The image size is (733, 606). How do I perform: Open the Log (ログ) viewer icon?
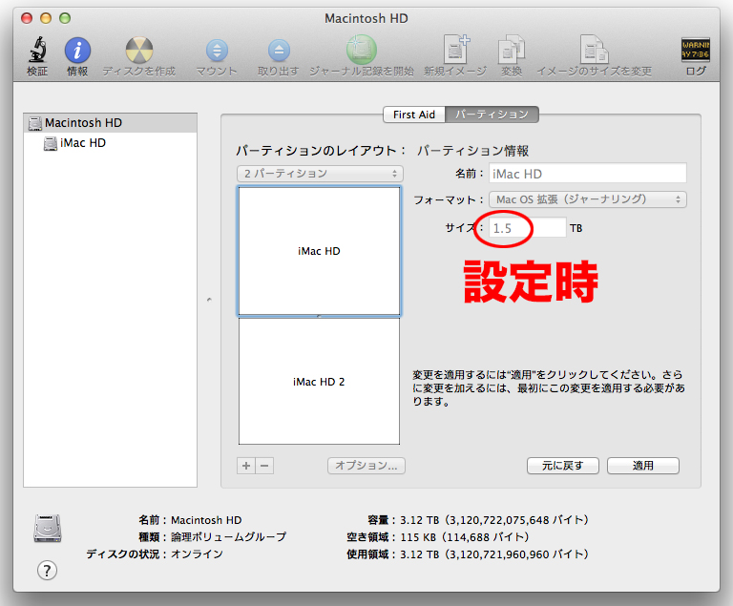click(695, 51)
